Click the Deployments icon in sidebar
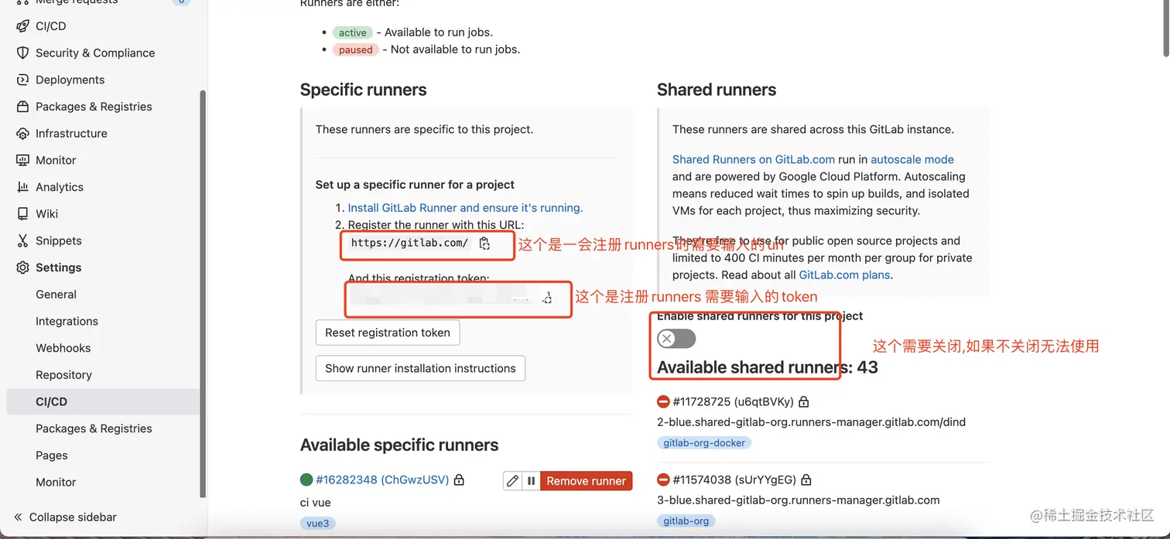1170x539 pixels. 22,80
